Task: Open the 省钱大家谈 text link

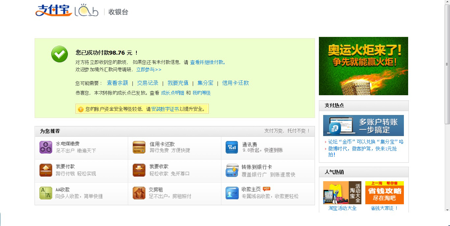Action: [x=384, y=208]
